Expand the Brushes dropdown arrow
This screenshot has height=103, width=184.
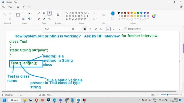(58, 18)
